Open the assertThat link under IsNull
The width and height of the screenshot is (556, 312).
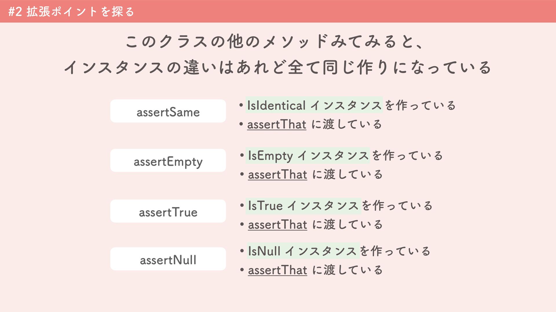[277, 270]
